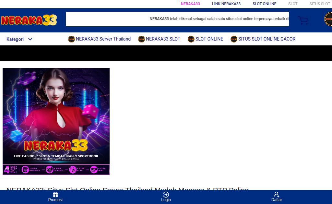Click badge icon beside NERAKA33 Server Thailand
The width and height of the screenshot is (332, 204).
click(x=71, y=39)
